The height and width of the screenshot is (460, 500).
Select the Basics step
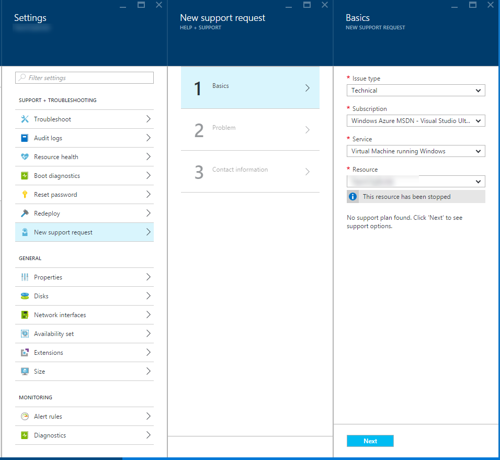coord(250,88)
